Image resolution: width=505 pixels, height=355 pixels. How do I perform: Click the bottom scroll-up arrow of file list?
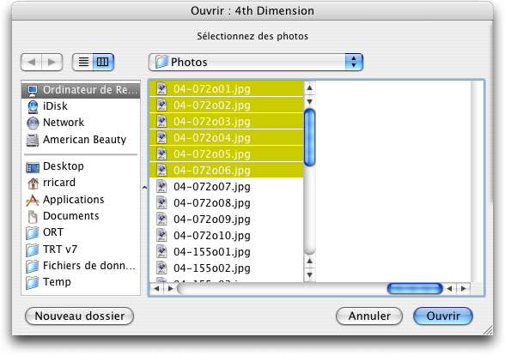[x=309, y=261]
